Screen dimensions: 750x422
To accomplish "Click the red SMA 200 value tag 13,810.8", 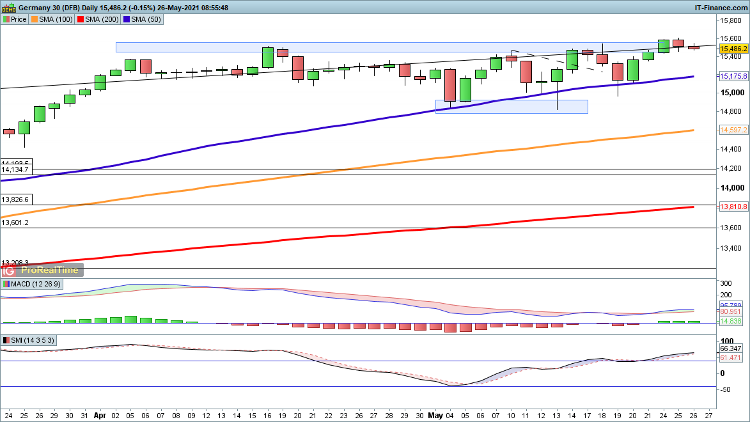I will pos(733,207).
